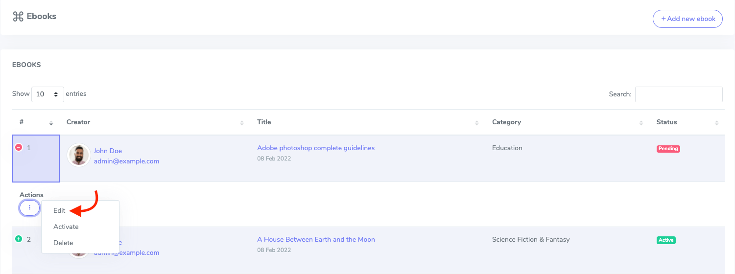
Task: Click the Add new ebook button
Action: [x=688, y=19]
